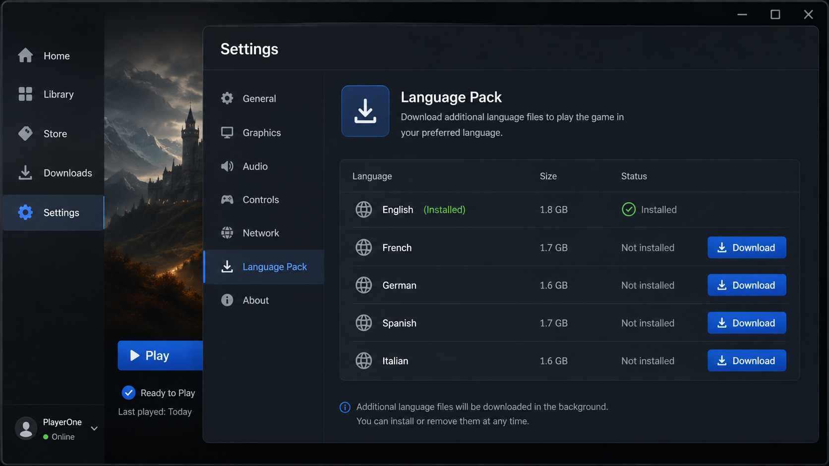Download the French language pack
This screenshot has width=829, height=466.
click(x=747, y=248)
